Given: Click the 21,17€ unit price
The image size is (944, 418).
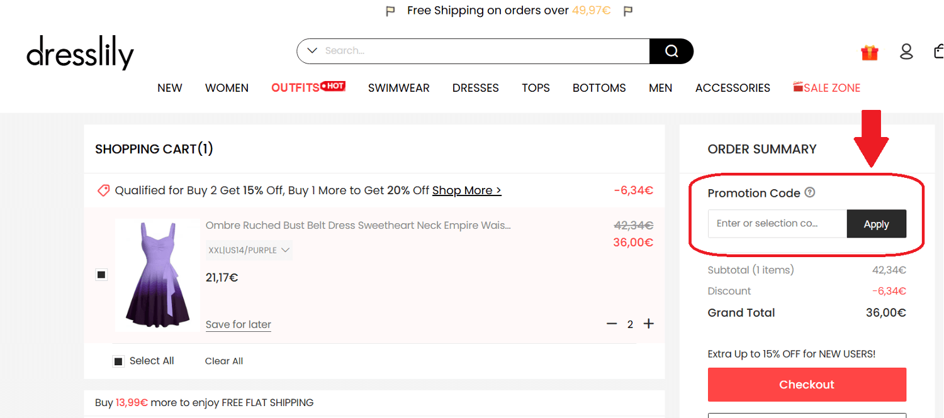Looking at the screenshot, I should click(x=222, y=277).
